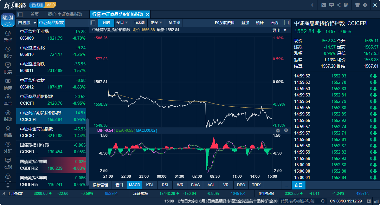This screenshot has width=380, height=205.
Task: Select the DPO indicator
Action: pos(241,185)
